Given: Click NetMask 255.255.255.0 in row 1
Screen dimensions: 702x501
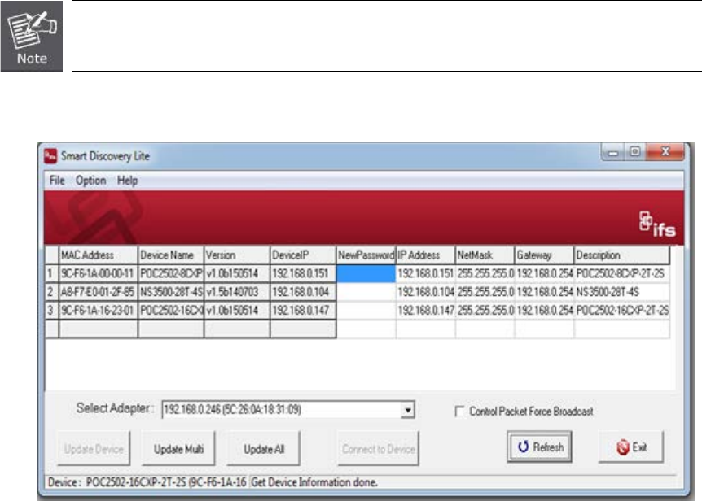Looking at the screenshot, I should (x=485, y=273).
